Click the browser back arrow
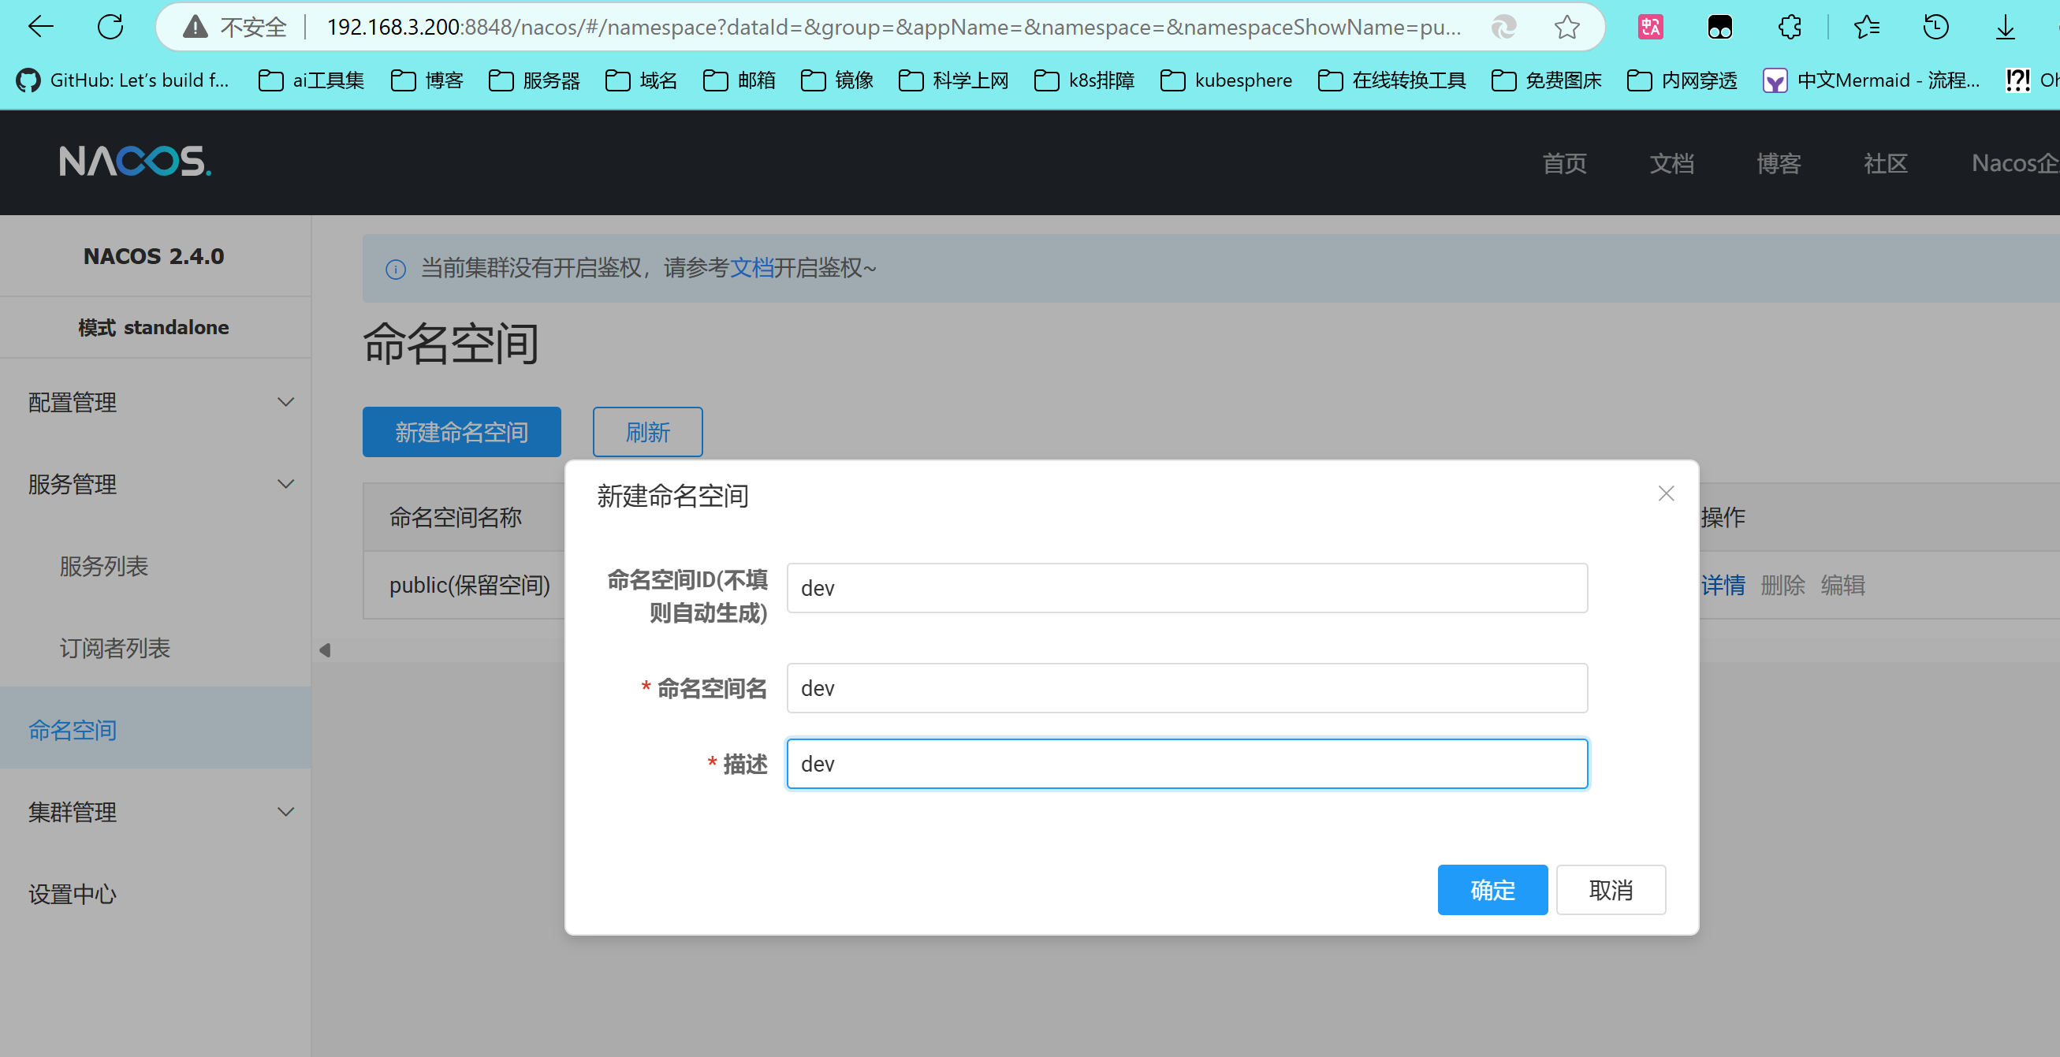Image resolution: width=2060 pixels, height=1057 pixels. [40, 27]
